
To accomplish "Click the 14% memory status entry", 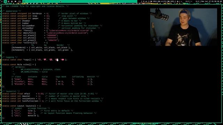I will (x=170, y=1).
